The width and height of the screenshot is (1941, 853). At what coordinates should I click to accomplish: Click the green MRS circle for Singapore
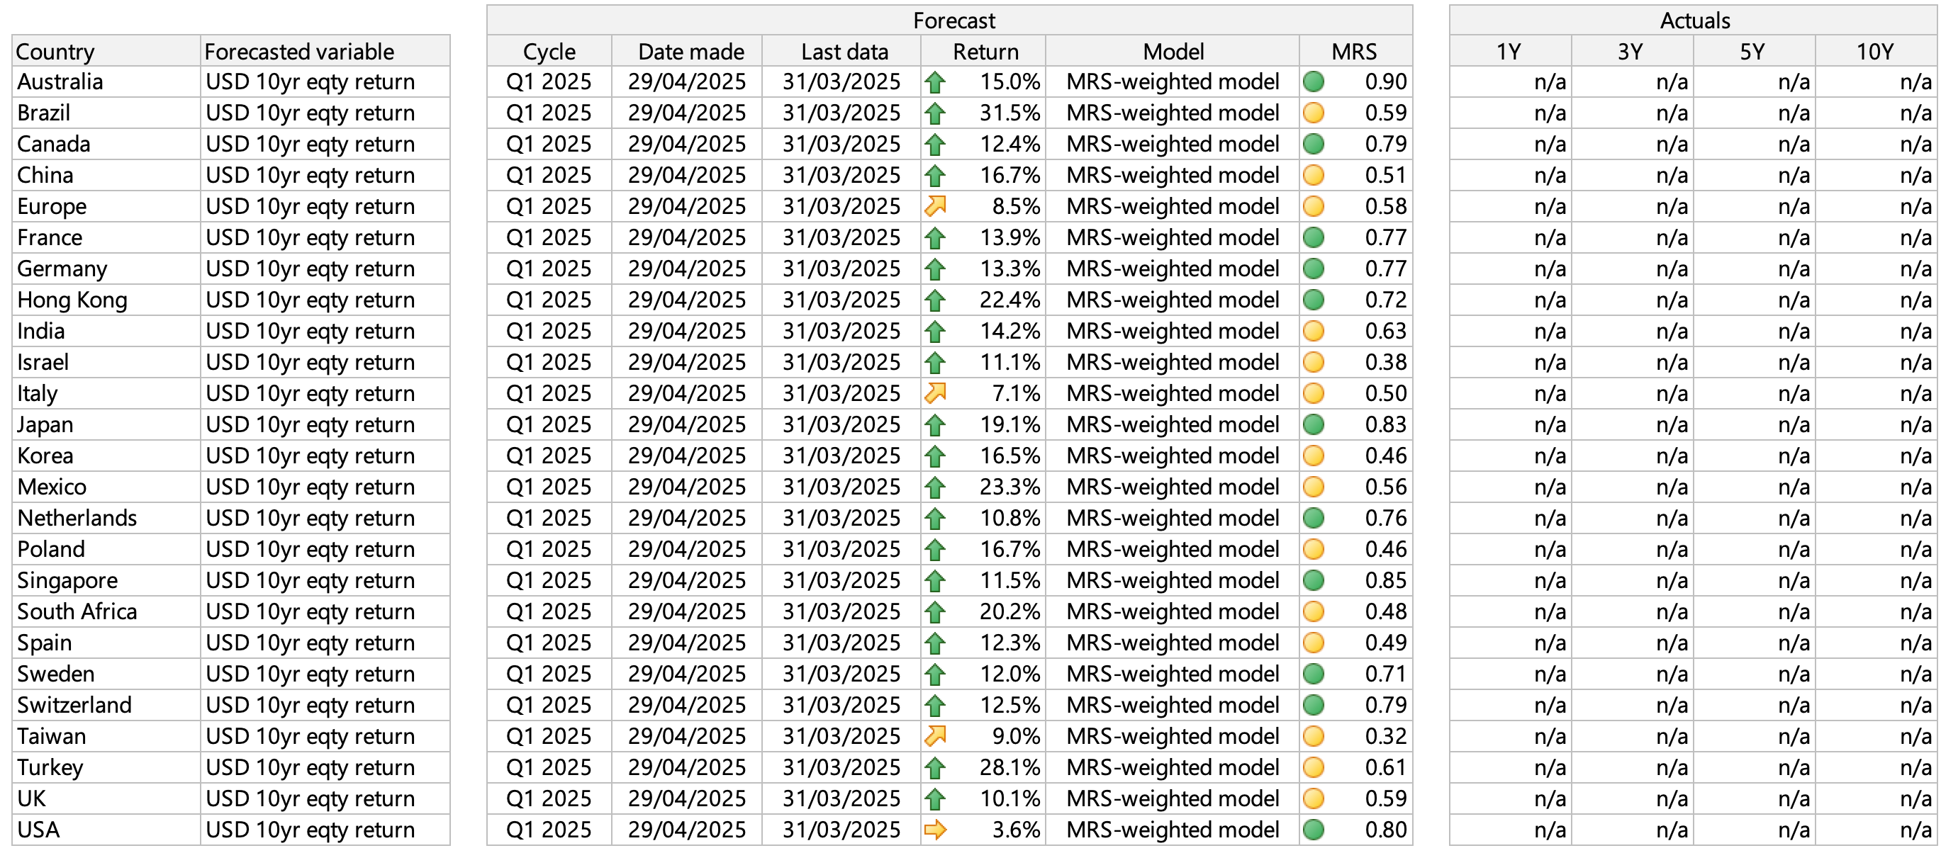[x=1314, y=580]
